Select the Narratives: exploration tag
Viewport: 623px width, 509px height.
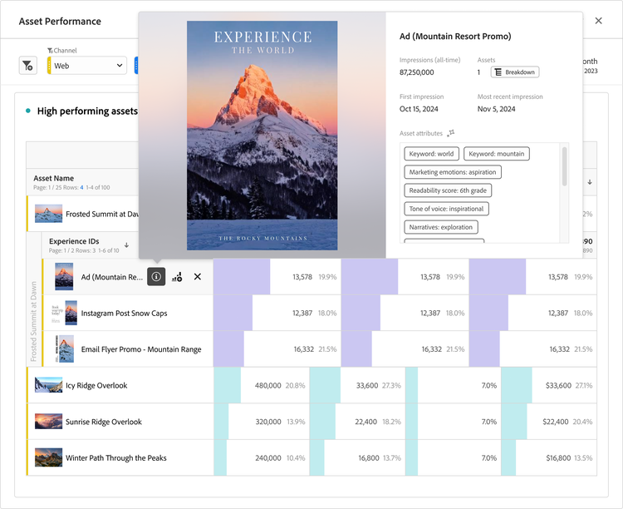441,227
